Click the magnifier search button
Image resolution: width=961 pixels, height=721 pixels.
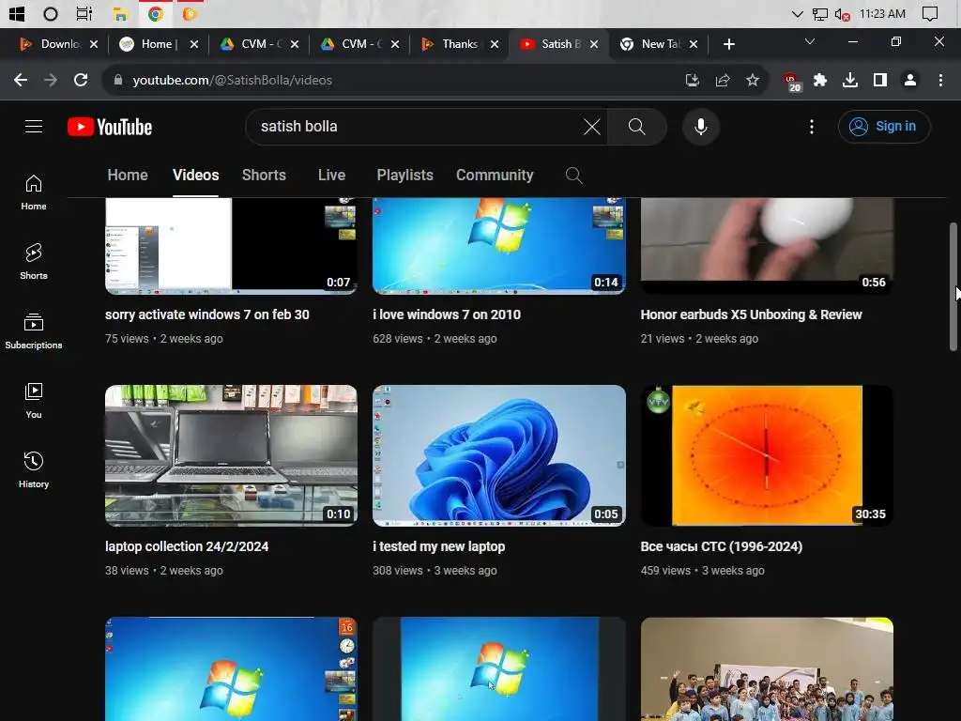click(x=637, y=127)
